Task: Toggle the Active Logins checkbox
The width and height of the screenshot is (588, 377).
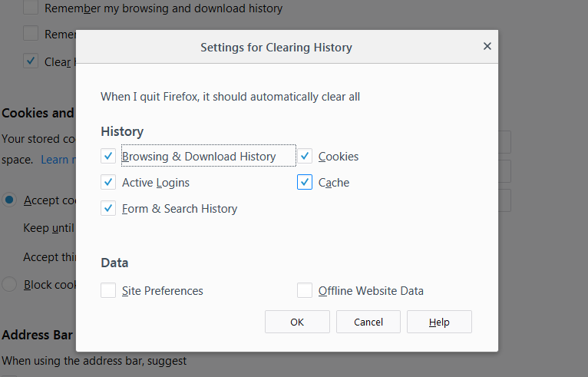Action: coord(108,182)
